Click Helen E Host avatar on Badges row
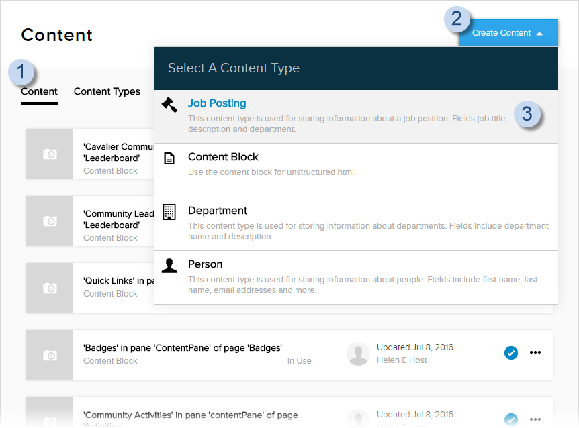 tap(359, 354)
